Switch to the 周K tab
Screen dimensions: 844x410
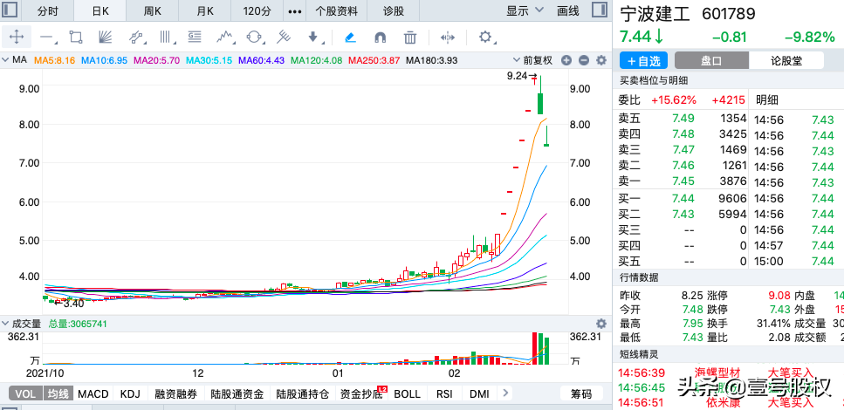pos(153,11)
